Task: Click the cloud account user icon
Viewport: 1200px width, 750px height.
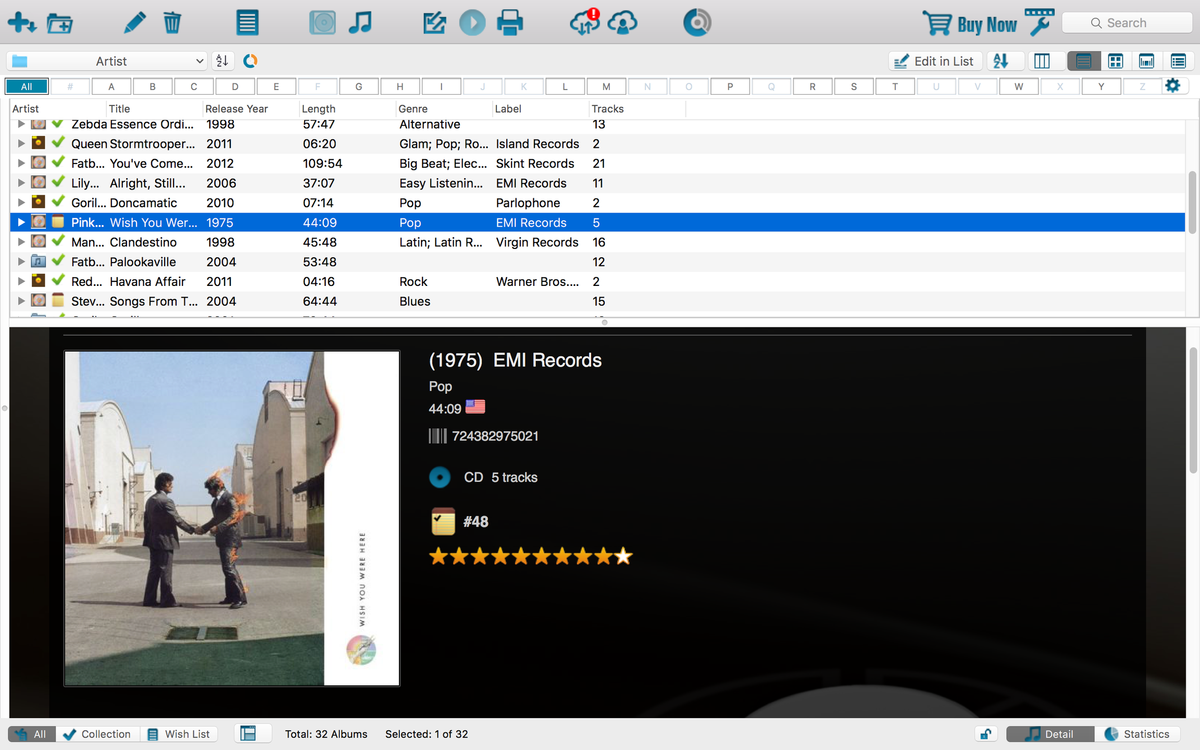Action: (x=622, y=23)
